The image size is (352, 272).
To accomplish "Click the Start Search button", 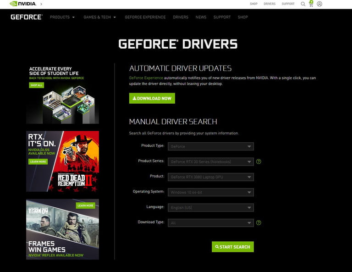I will tap(232, 247).
